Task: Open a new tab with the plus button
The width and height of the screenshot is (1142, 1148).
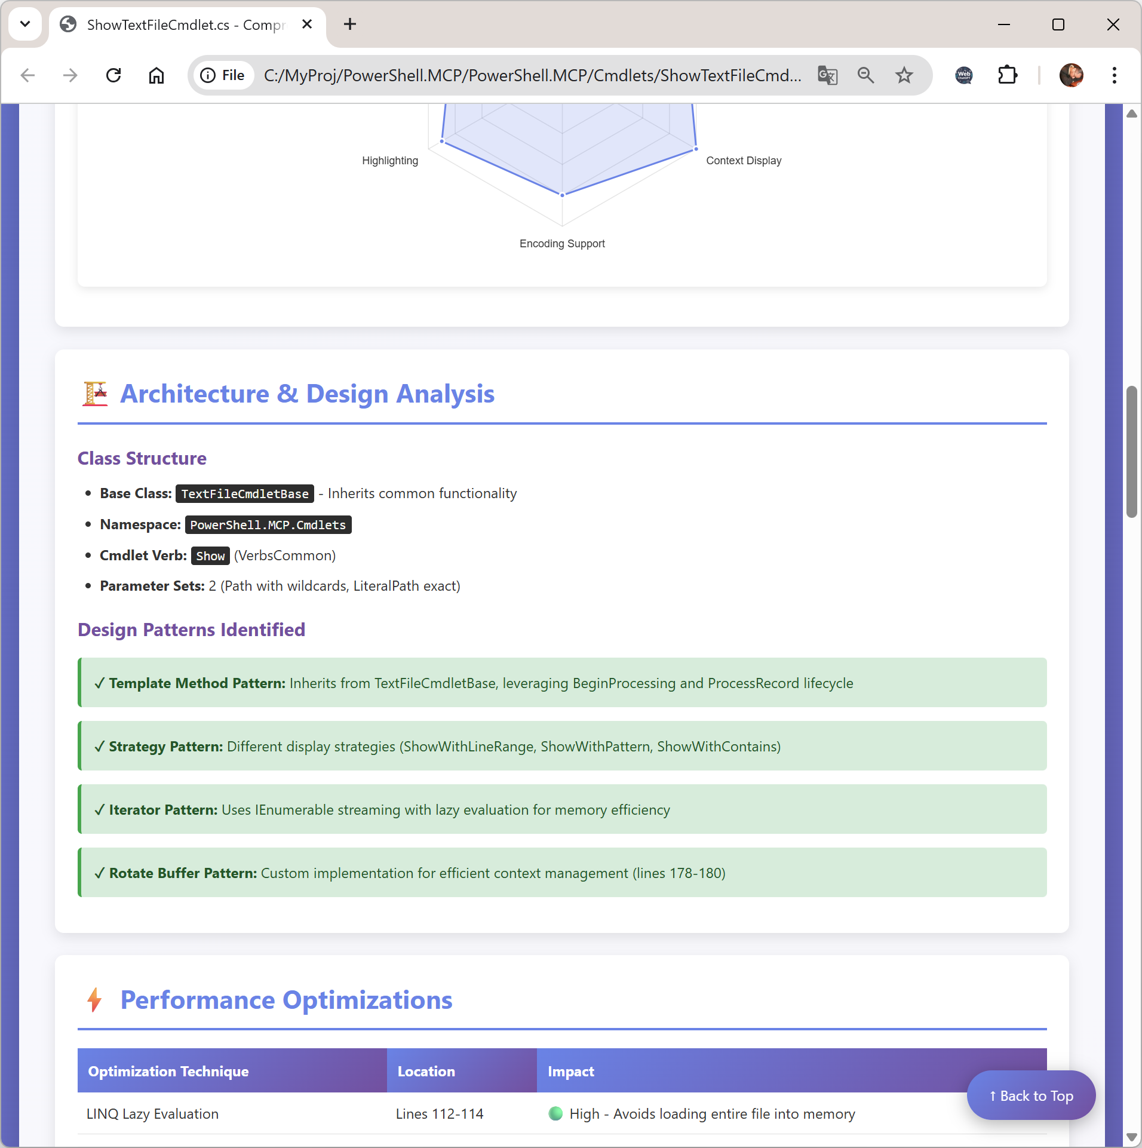Action: pyautogui.click(x=350, y=24)
